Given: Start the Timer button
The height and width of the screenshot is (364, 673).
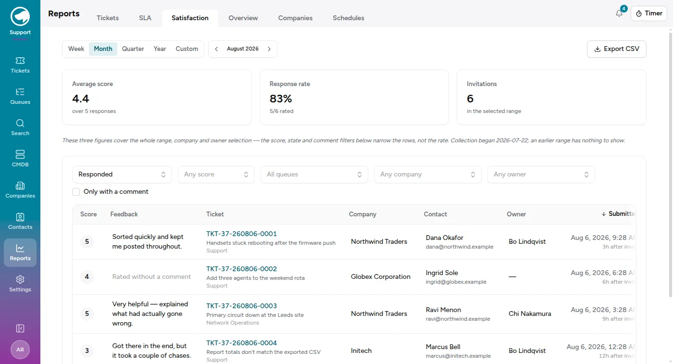Looking at the screenshot, I should tap(649, 13).
